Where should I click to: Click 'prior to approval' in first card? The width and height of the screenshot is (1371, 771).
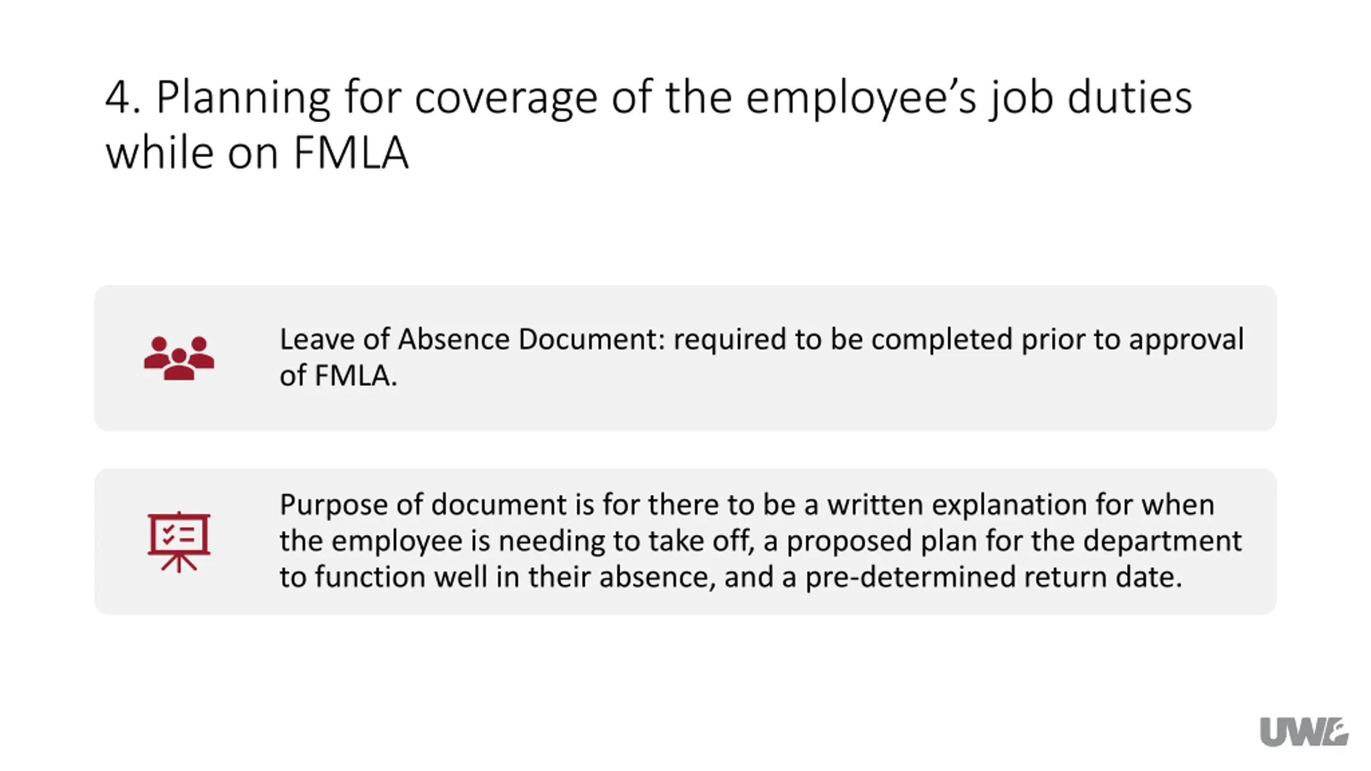[x=1133, y=341]
